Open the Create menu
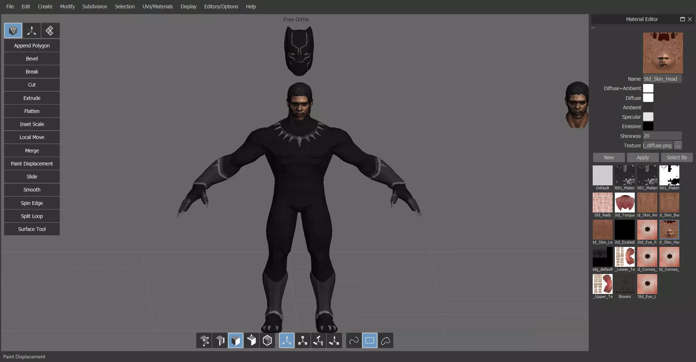Image resolution: width=696 pixels, height=362 pixels. [45, 7]
